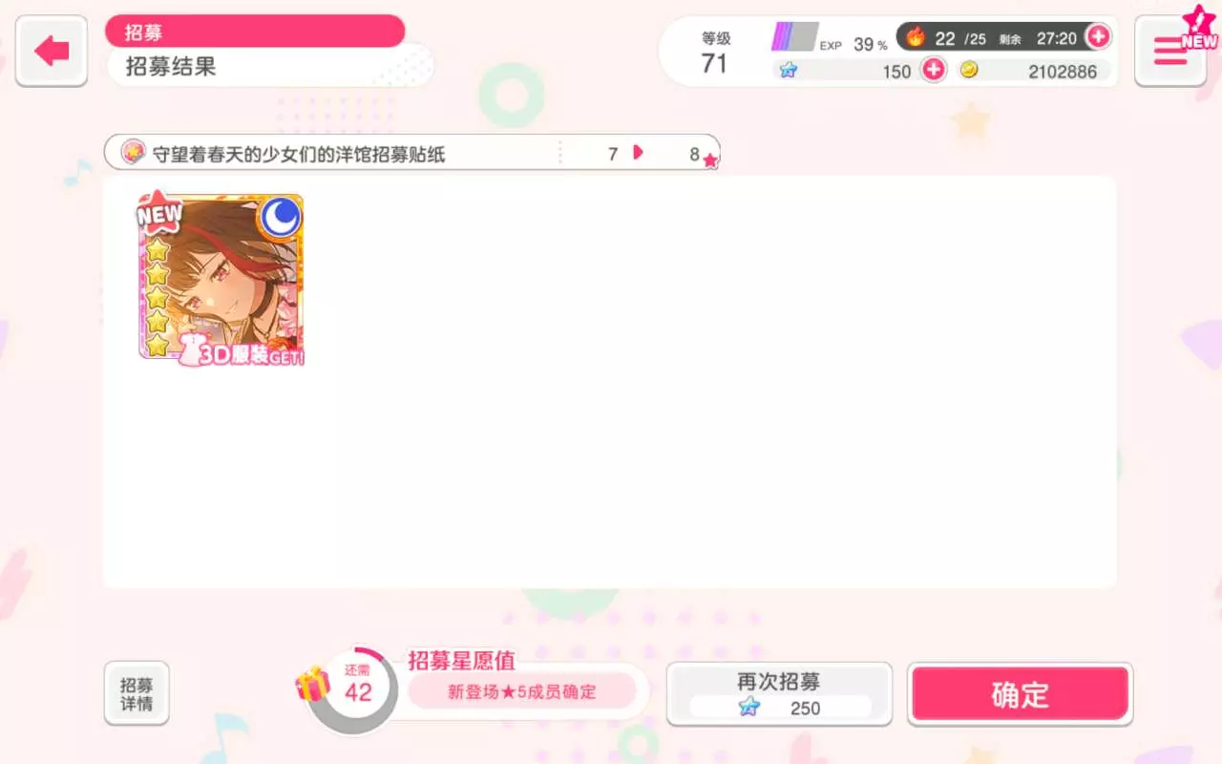Tap the flame stamina icon

tap(916, 37)
